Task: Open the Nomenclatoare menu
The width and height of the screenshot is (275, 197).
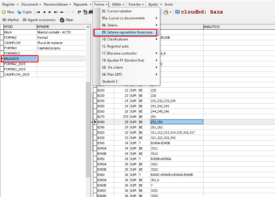Action: coord(57,4)
